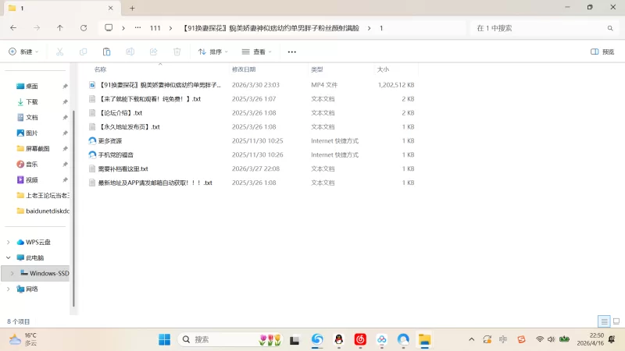Switch to large thumbnails view in status bar
This screenshot has width=625, height=351.
(x=616, y=321)
